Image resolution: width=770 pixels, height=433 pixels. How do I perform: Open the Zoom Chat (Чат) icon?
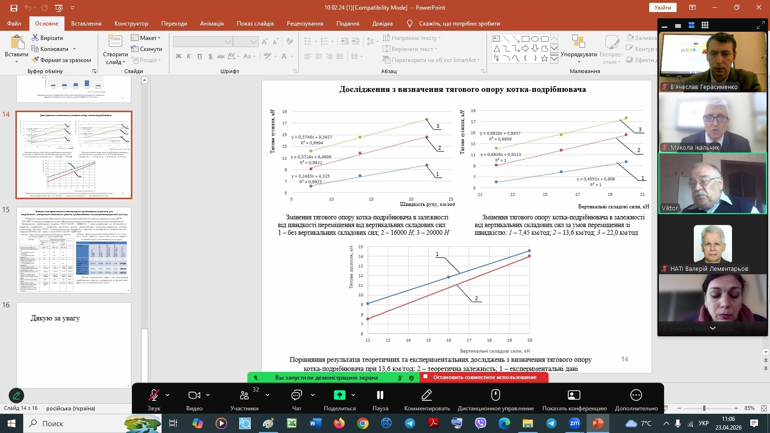tap(296, 395)
